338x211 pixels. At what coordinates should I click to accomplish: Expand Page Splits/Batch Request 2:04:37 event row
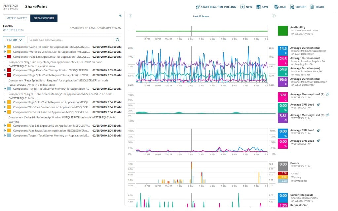[x=5, y=102]
